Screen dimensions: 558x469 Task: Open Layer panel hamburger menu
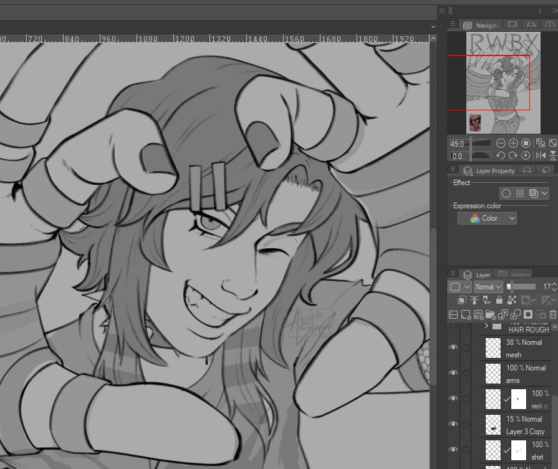click(x=453, y=273)
